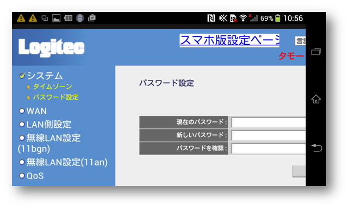Select the QoS menu radio bullet
349x209 pixels.
22,176
